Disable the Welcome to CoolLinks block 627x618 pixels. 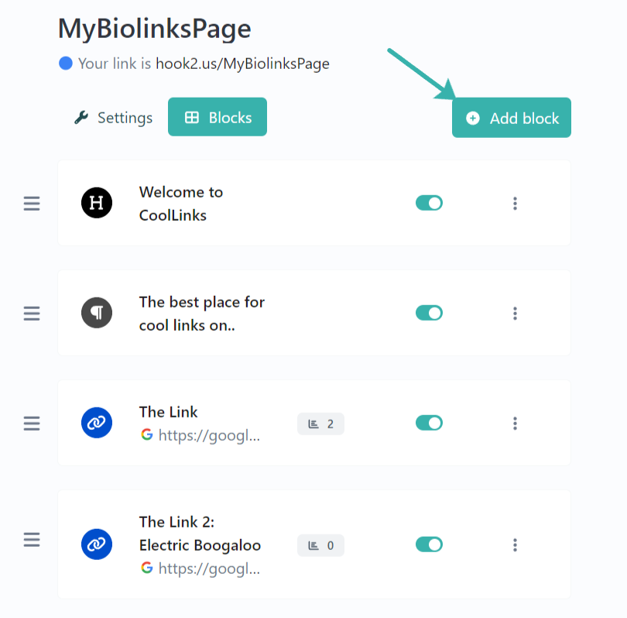click(x=429, y=203)
